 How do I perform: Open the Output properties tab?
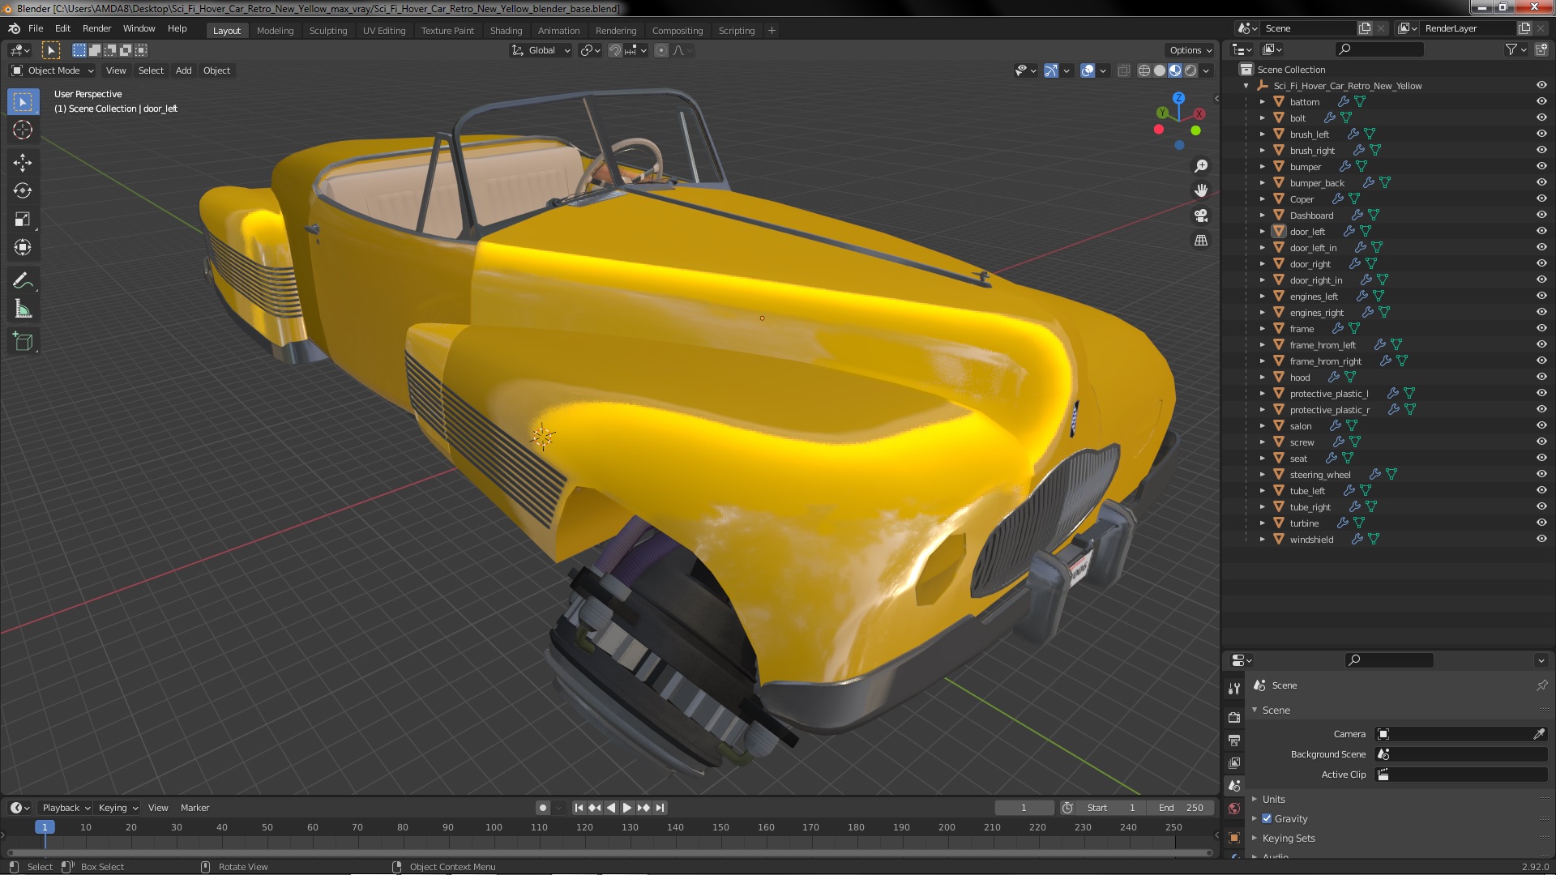click(x=1234, y=740)
